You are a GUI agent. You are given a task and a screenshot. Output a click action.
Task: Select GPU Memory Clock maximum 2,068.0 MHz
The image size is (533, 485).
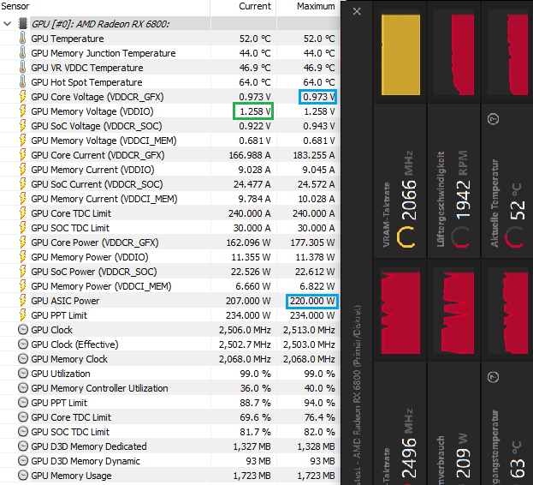(x=309, y=359)
